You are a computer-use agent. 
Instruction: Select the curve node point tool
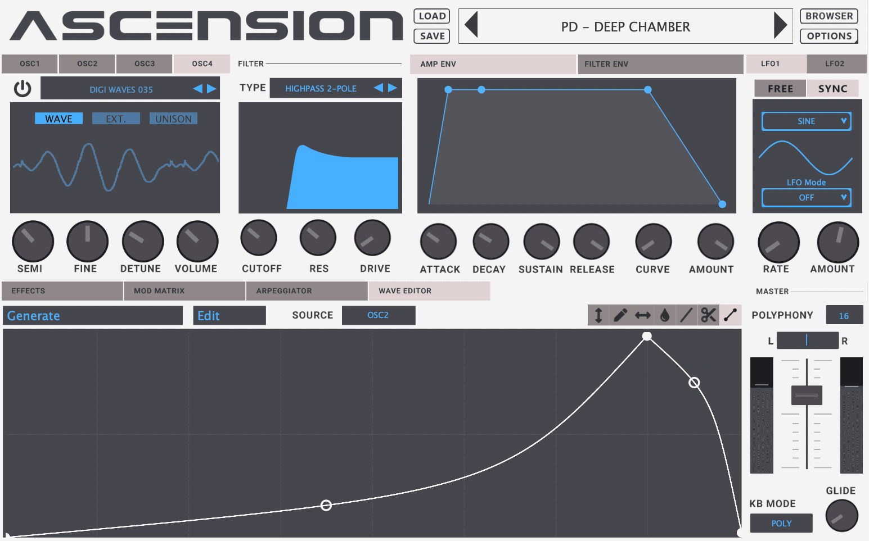(731, 315)
